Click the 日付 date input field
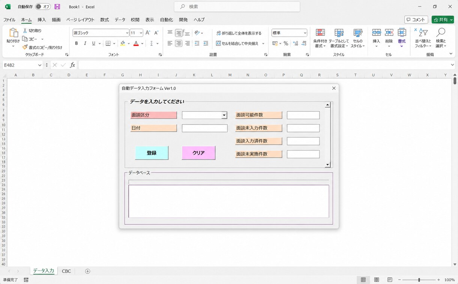This screenshot has width=458, height=284. (205, 128)
